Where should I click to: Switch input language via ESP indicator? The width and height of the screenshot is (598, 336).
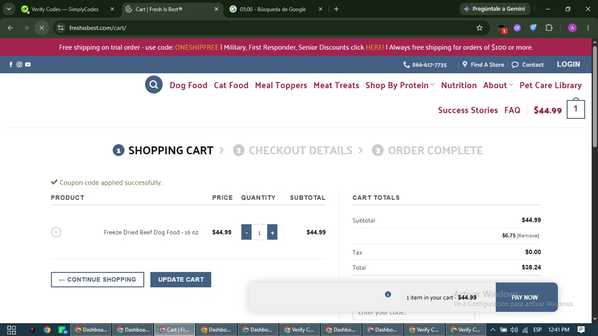[537, 330]
